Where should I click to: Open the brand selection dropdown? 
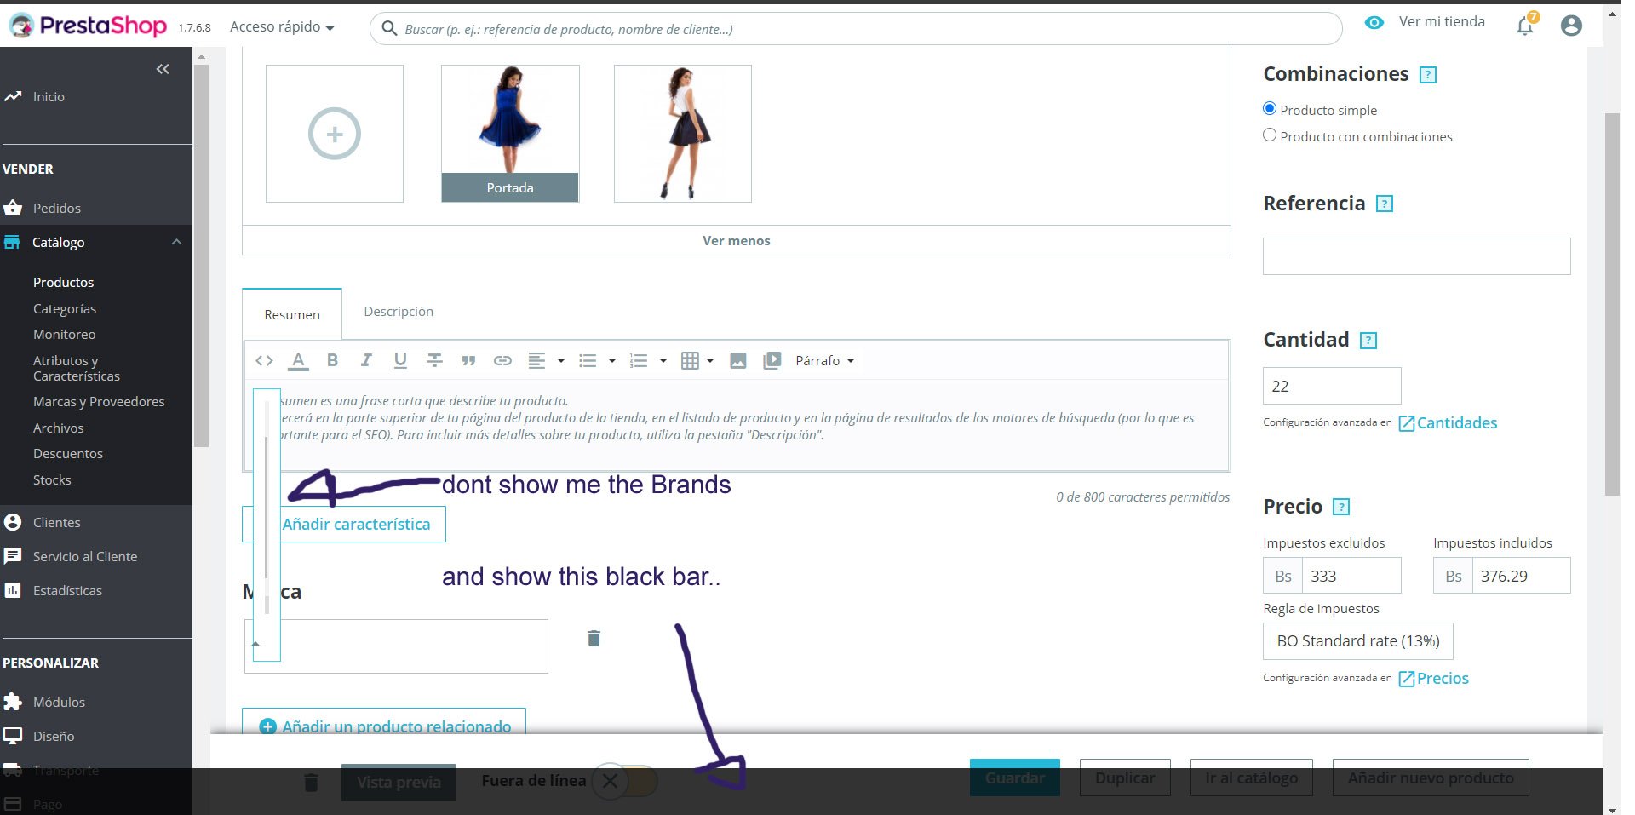[396, 646]
